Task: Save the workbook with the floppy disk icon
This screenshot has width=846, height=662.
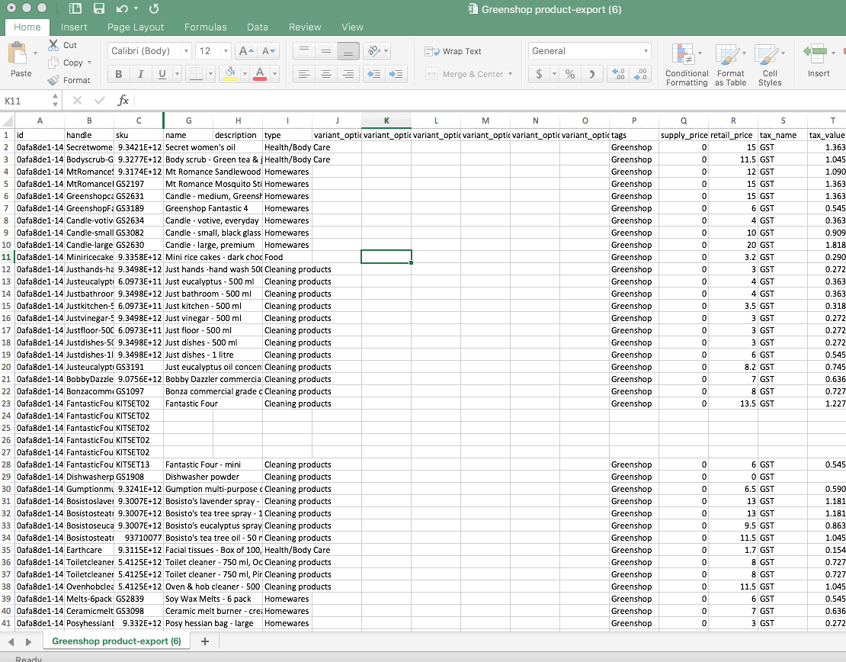Action: (99, 8)
